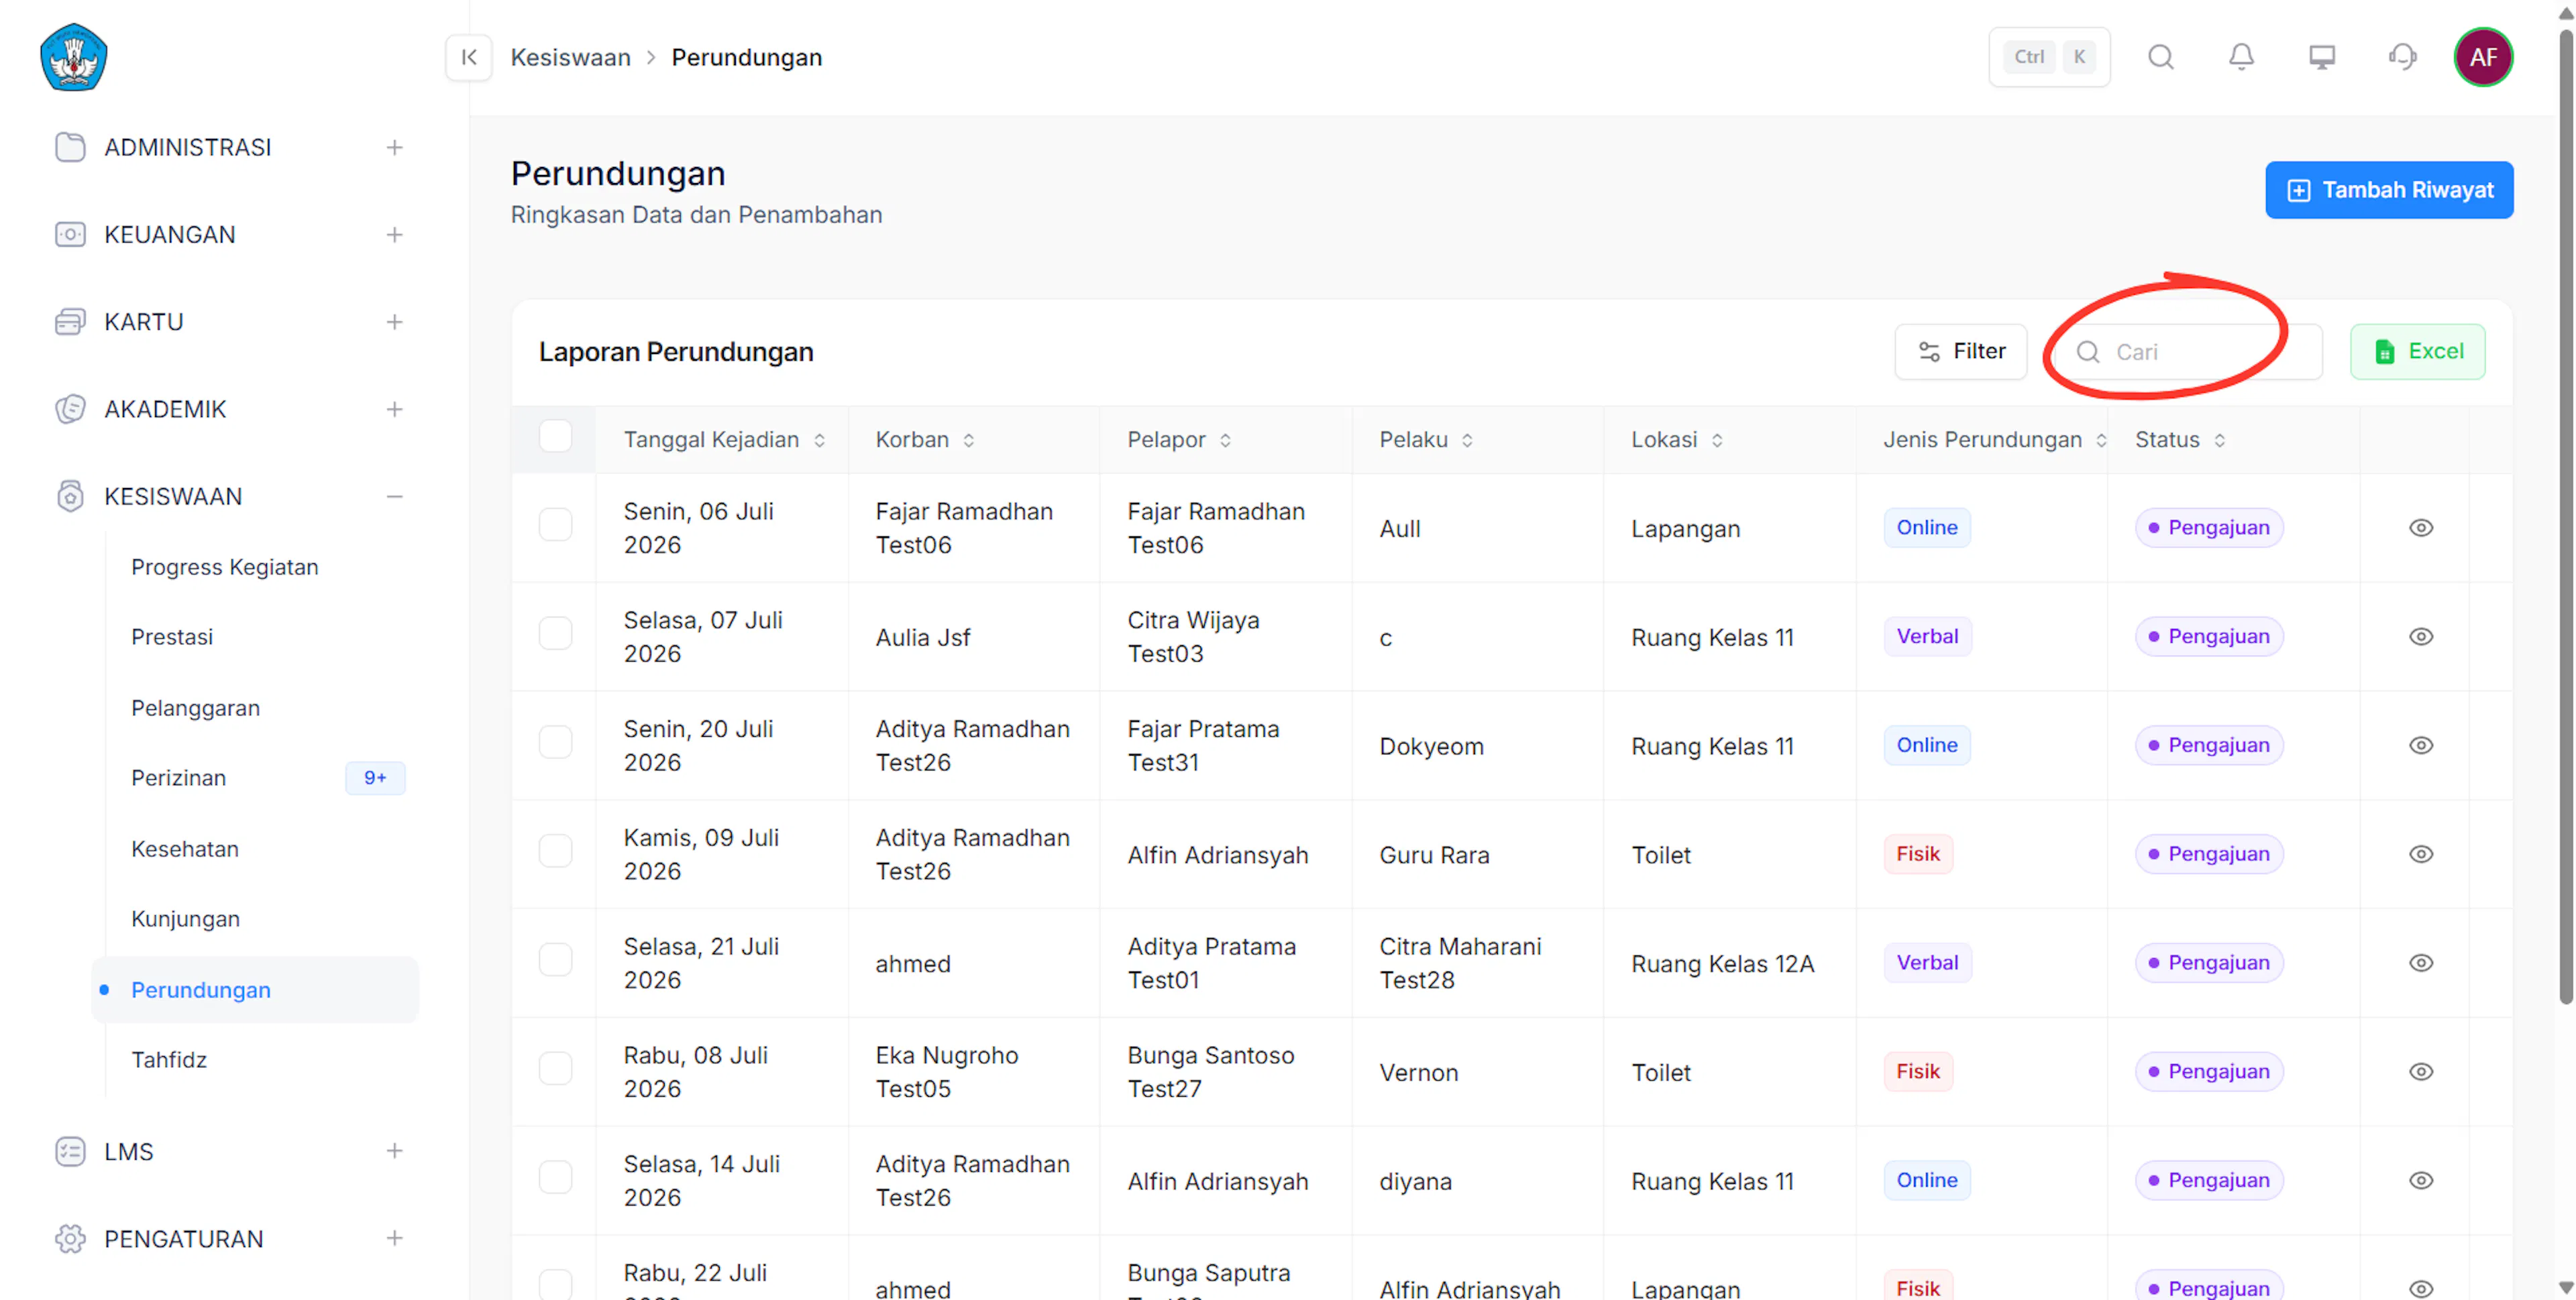Check the Rabu, 08 Juli 2026 row

[555, 1069]
